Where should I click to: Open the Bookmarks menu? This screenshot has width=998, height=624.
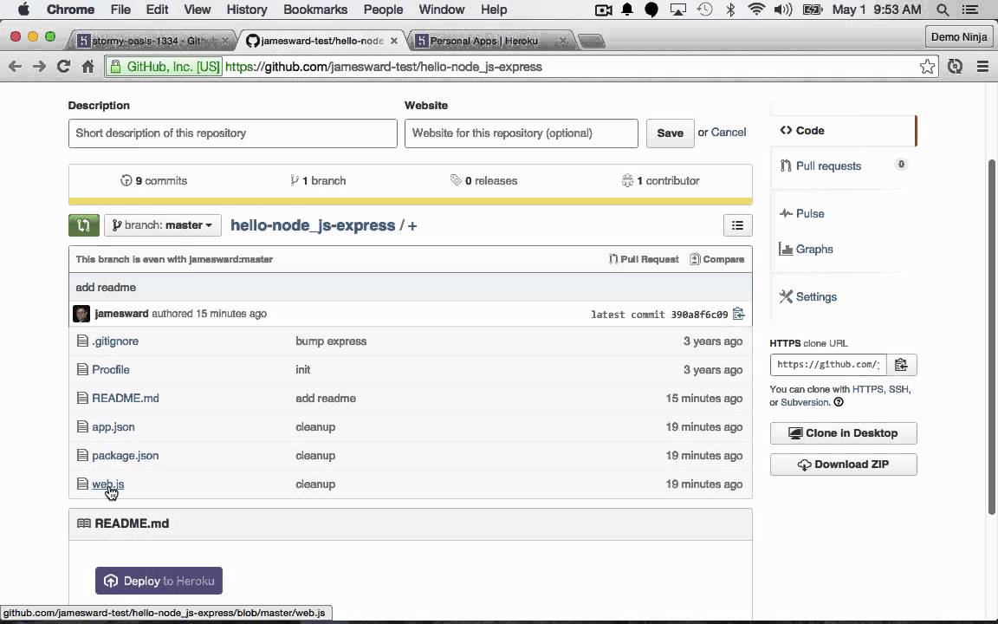(315, 10)
